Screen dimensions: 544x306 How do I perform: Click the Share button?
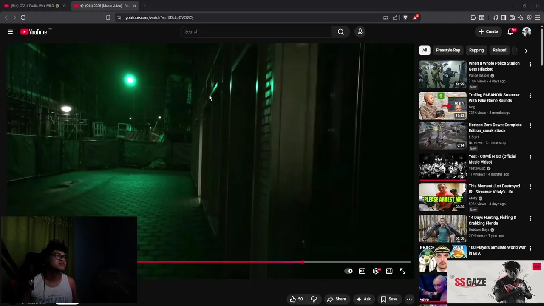(336, 299)
